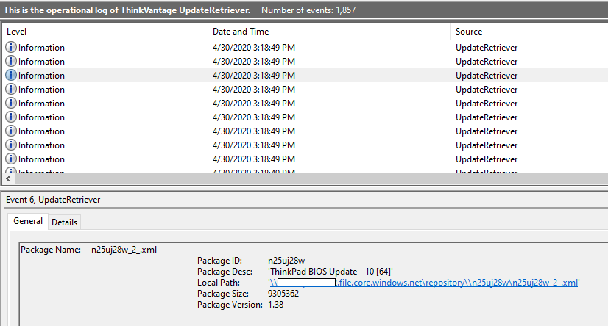The height and width of the screenshot is (326, 608).
Task: Click the seventh row's Information icon
Action: pos(11,131)
